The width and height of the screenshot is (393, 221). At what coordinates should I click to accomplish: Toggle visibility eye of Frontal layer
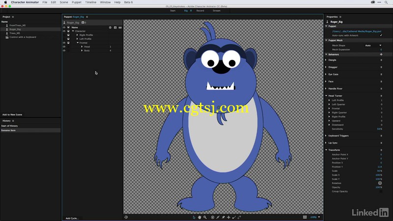pyautogui.click(x=64, y=43)
